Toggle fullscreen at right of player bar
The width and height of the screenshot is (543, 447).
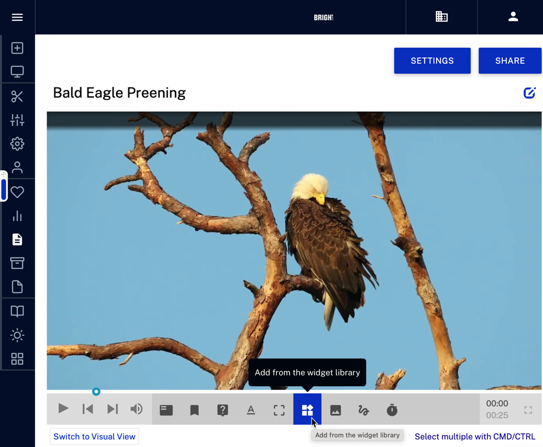click(x=528, y=410)
